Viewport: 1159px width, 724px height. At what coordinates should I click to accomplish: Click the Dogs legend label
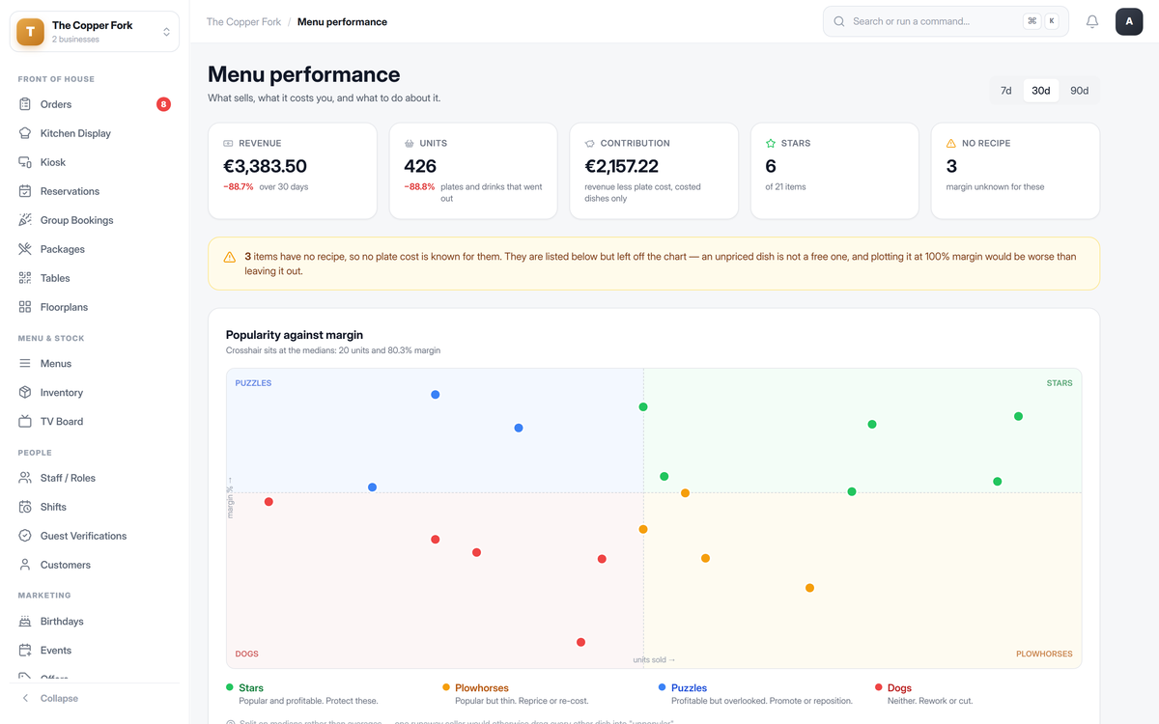[x=899, y=688]
